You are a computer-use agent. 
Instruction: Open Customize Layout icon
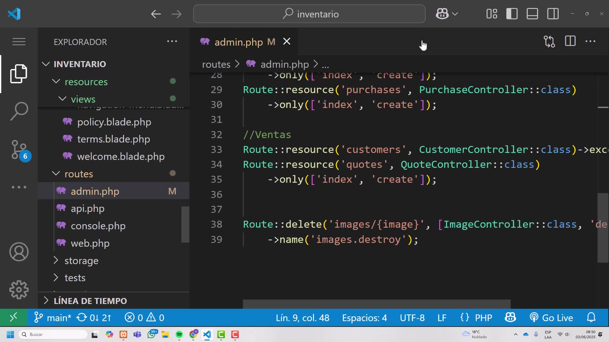492,14
